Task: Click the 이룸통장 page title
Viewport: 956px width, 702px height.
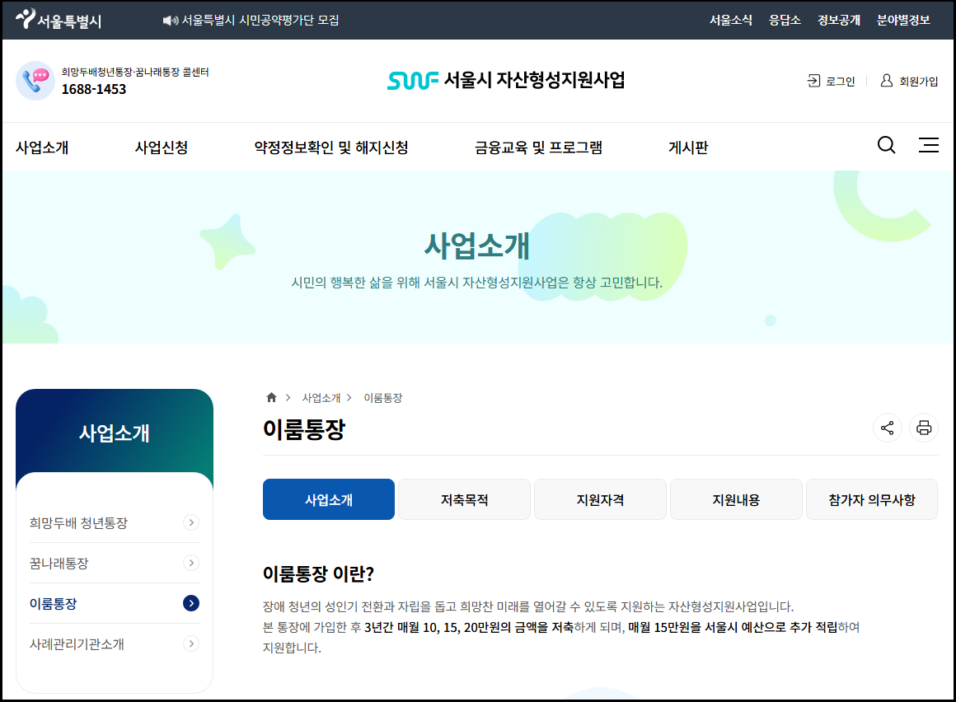Action: 303,429
